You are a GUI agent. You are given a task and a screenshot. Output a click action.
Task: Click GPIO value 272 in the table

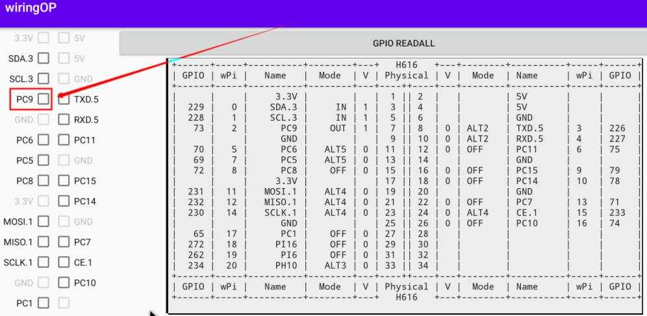(x=196, y=245)
